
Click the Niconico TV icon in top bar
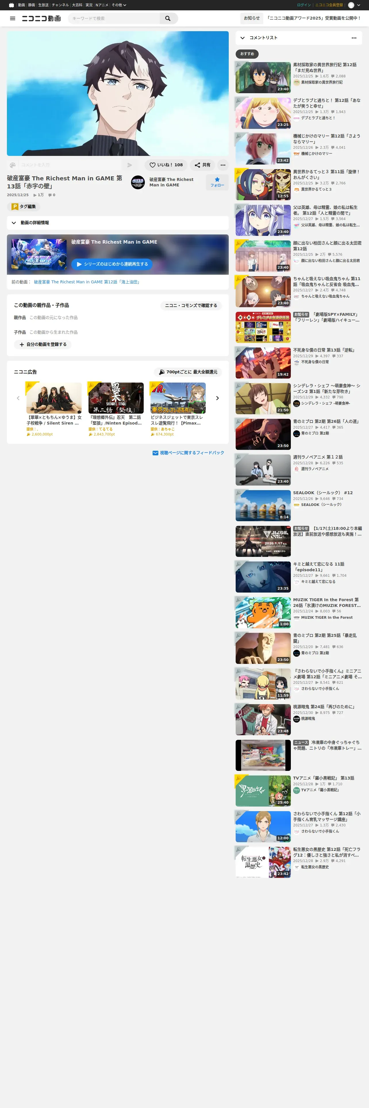click(11, 5)
